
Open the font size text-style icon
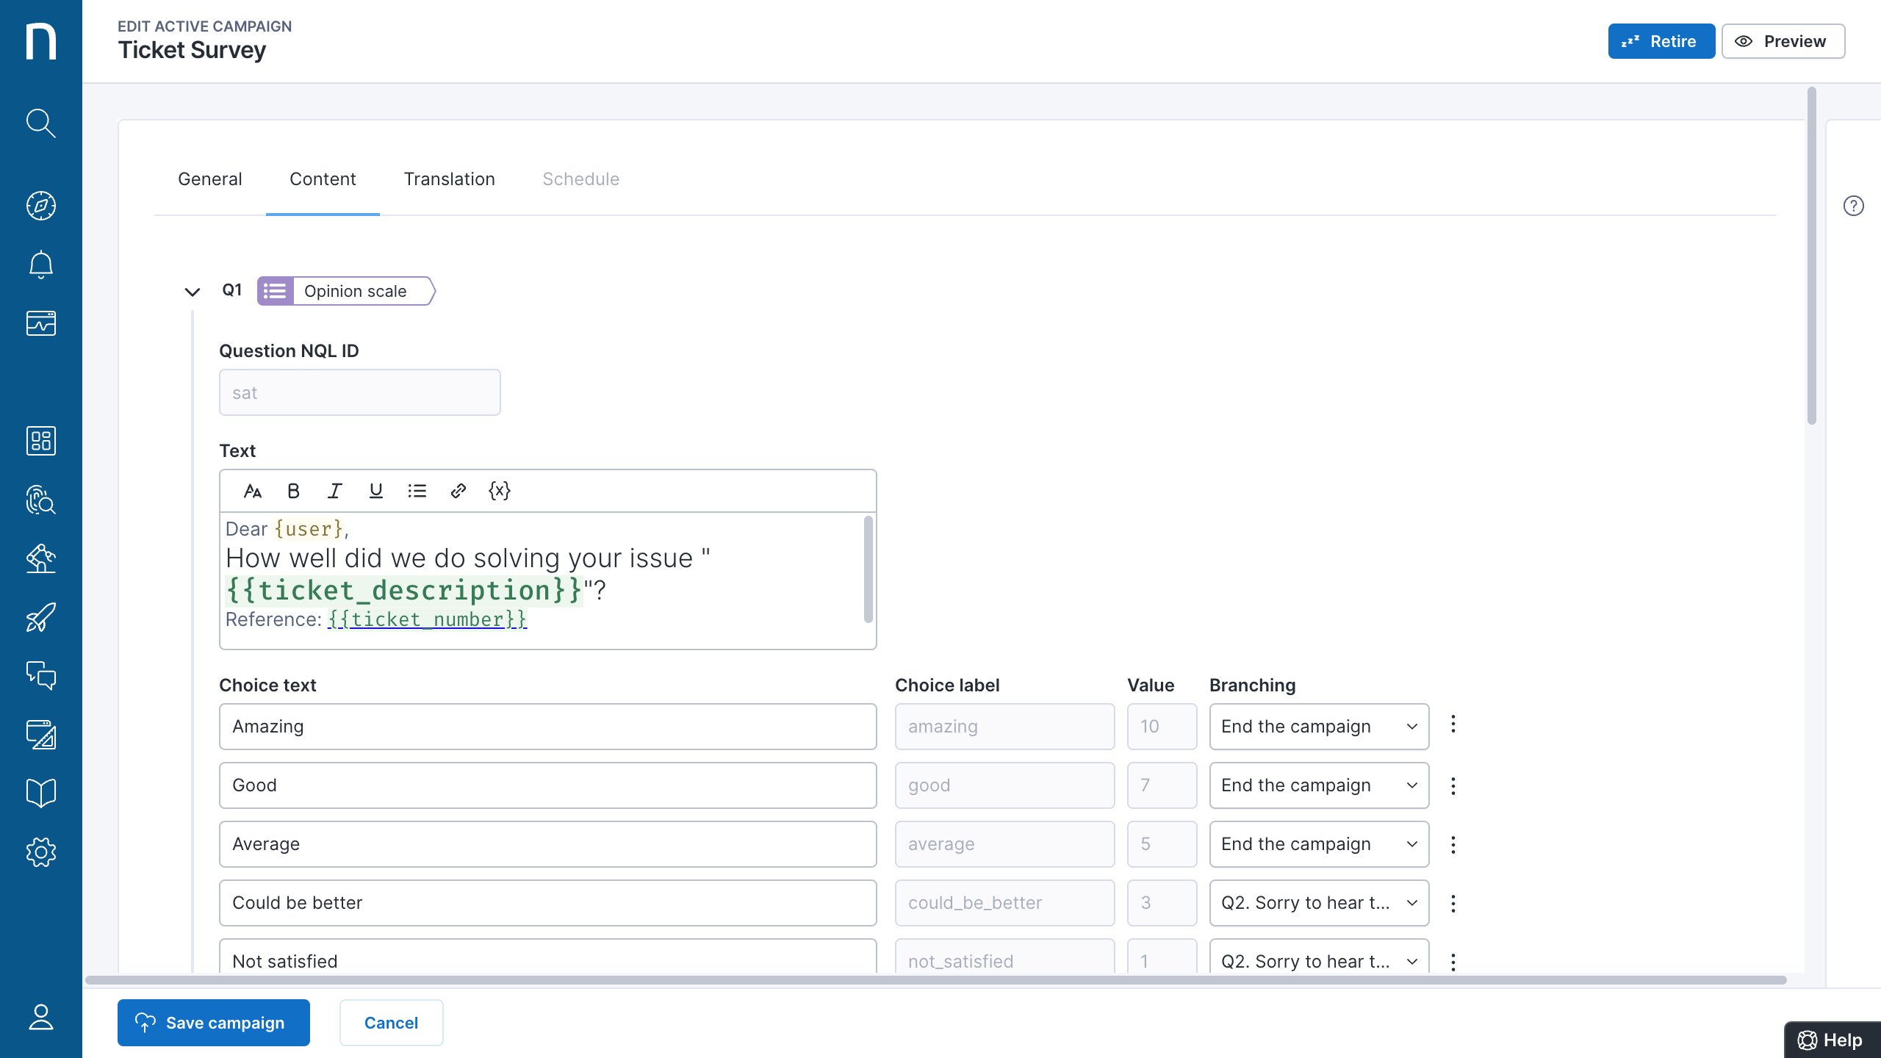[x=252, y=491]
